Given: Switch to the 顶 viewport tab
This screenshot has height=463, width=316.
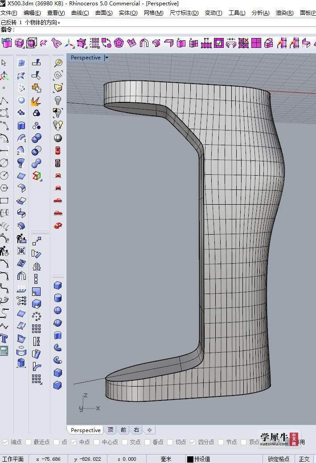Looking at the screenshot, I should 111,430.
